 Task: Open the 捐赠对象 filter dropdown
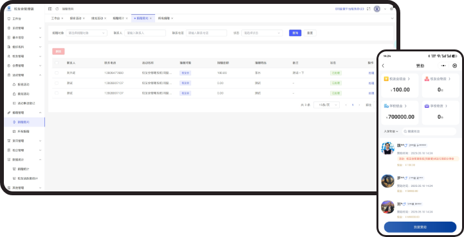click(x=87, y=33)
